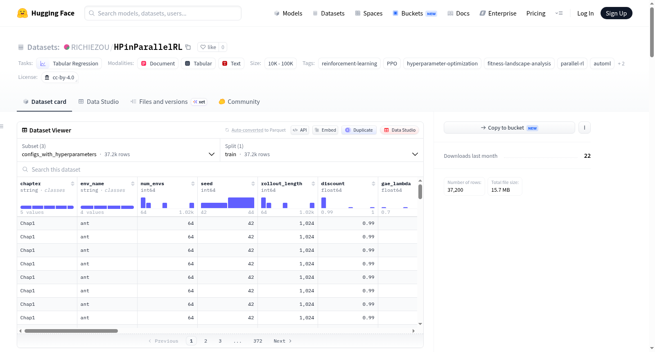Image resolution: width=655 pixels, height=352 pixels.
Task: Sort by the num_envs column
Action: 193,184
